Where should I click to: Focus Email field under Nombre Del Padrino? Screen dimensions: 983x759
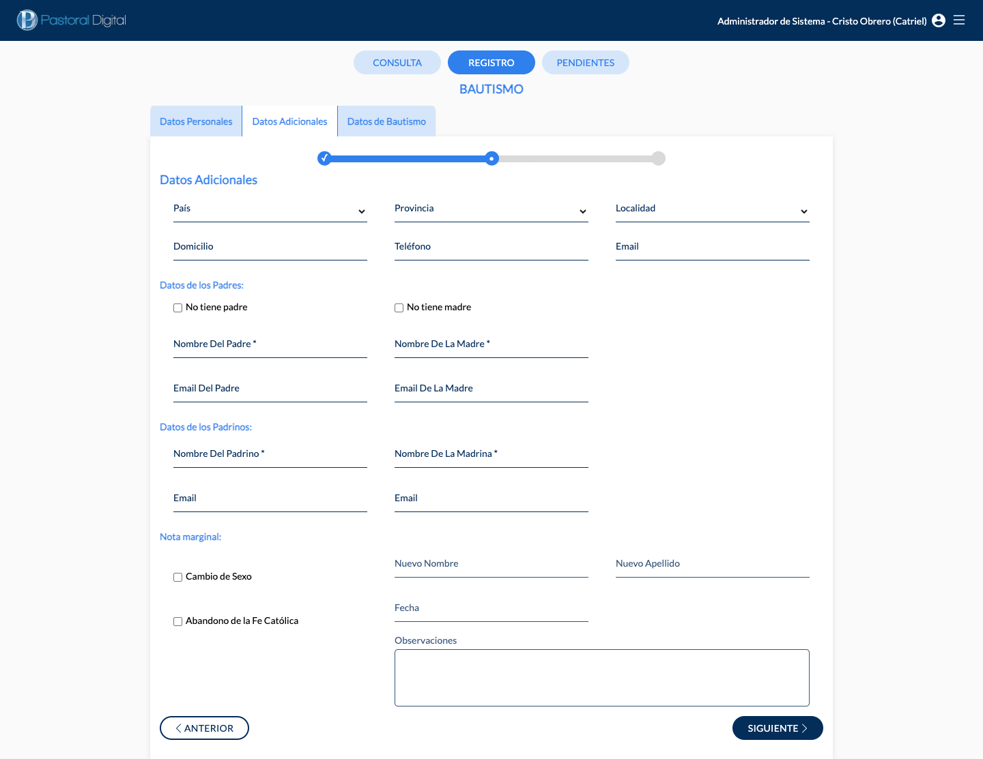270,500
